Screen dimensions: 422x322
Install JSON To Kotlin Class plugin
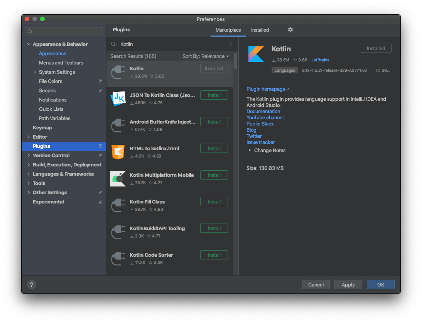coord(214,95)
